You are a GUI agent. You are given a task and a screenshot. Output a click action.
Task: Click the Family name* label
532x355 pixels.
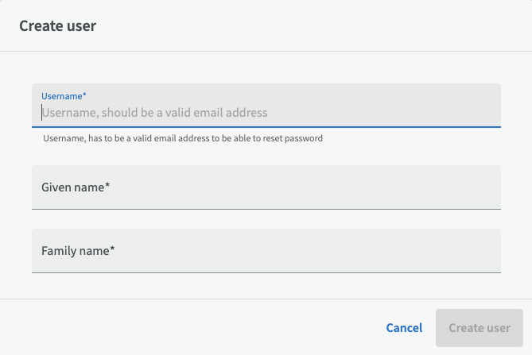78,251
